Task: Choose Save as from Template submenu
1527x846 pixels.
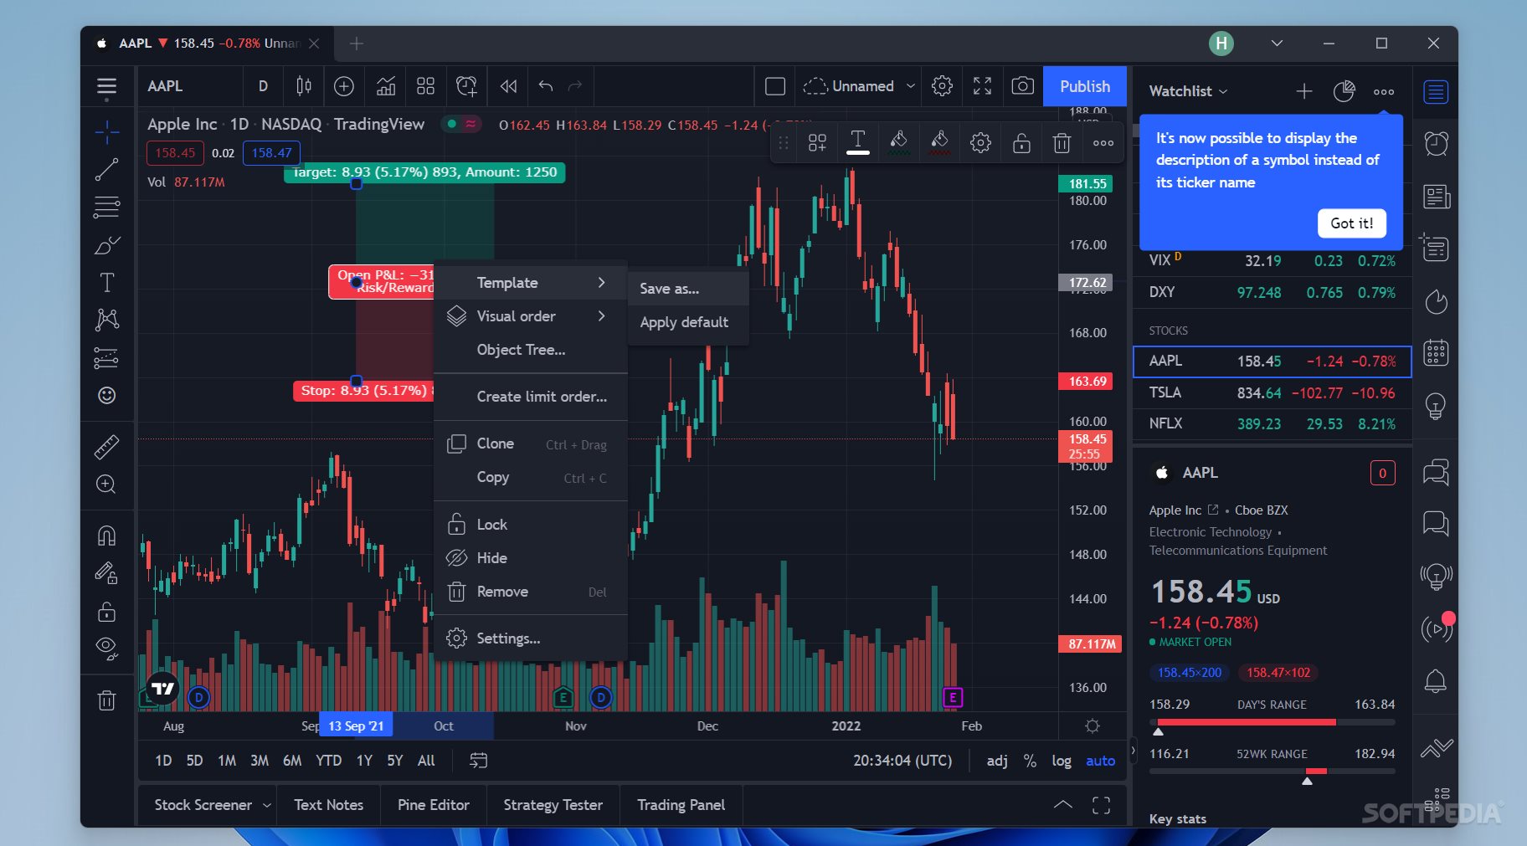Action: pos(668,289)
